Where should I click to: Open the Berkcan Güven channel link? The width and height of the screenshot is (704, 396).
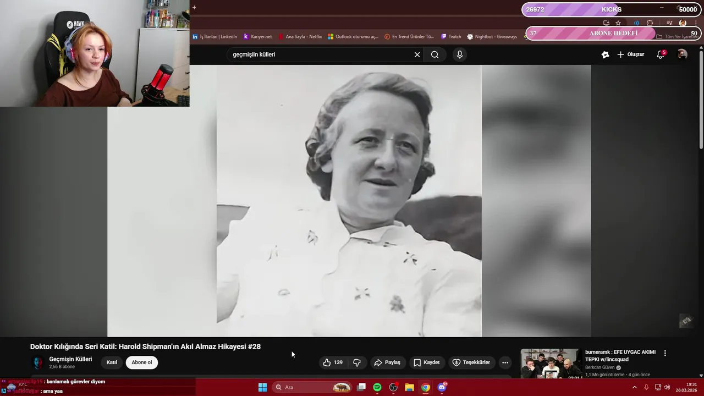click(x=600, y=367)
